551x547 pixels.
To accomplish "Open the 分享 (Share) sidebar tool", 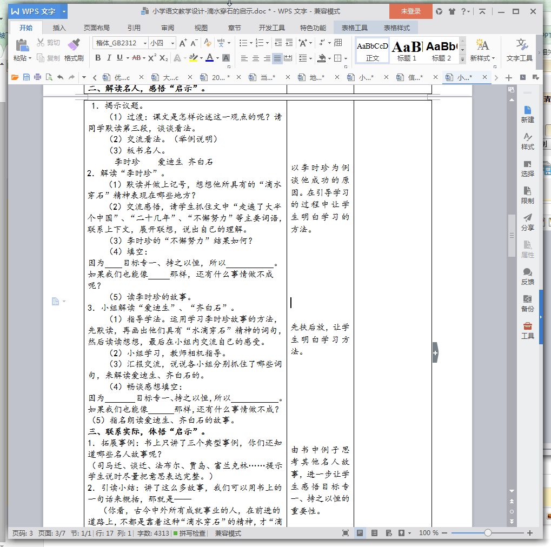I will click(x=527, y=222).
